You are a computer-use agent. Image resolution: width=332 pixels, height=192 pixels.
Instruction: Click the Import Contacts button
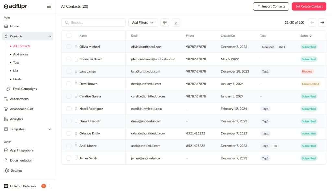pos(271,6)
